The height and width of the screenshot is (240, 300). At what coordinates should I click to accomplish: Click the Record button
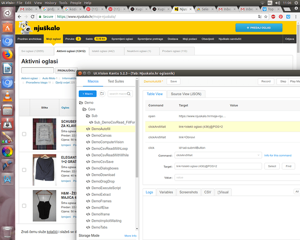tap(266, 82)
